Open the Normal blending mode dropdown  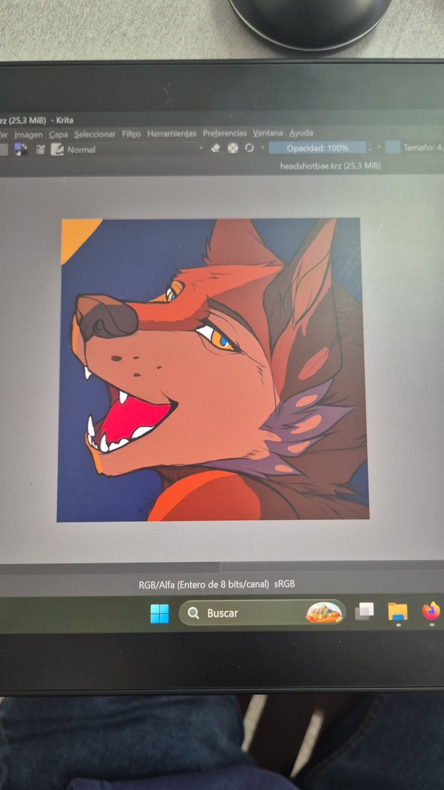click(135, 150)
